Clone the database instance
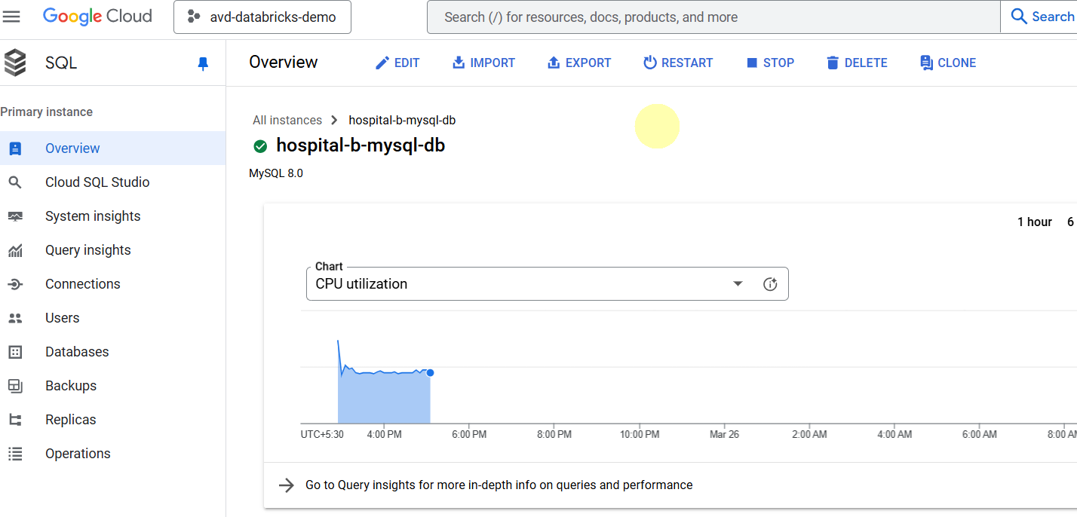1077x517 pixels. (948, 63)
